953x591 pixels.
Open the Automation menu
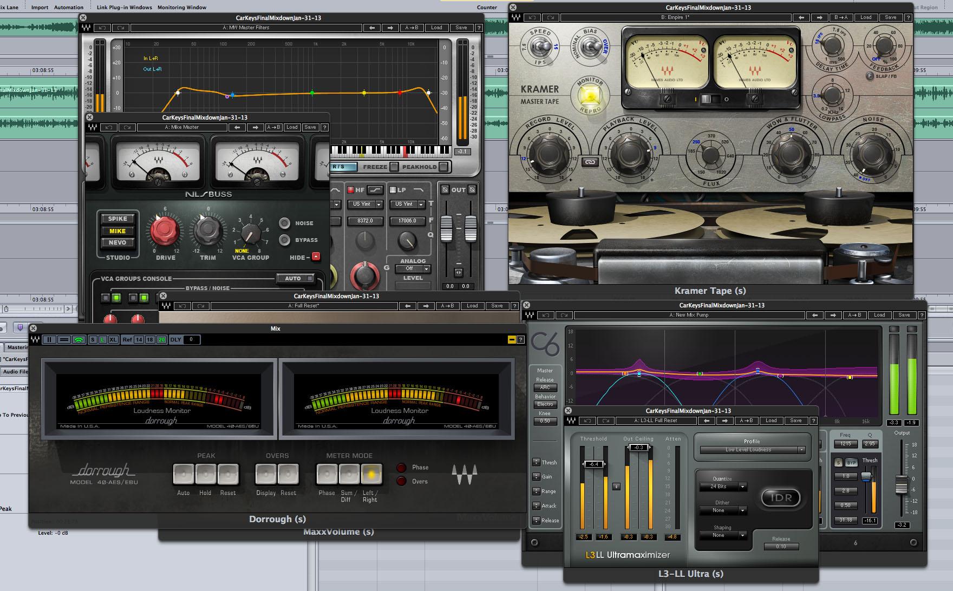coord(69,7)
